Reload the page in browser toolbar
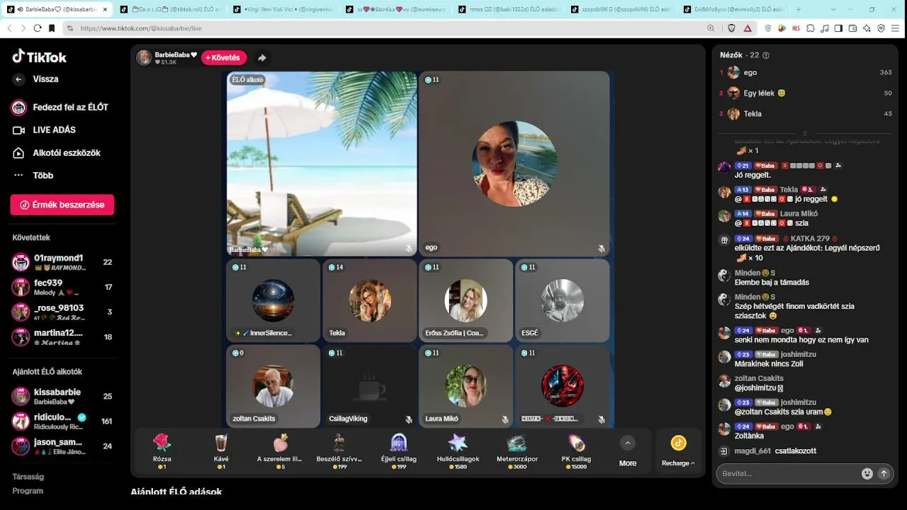The height and width of the screenshot is (510, 907). [38, 28]
